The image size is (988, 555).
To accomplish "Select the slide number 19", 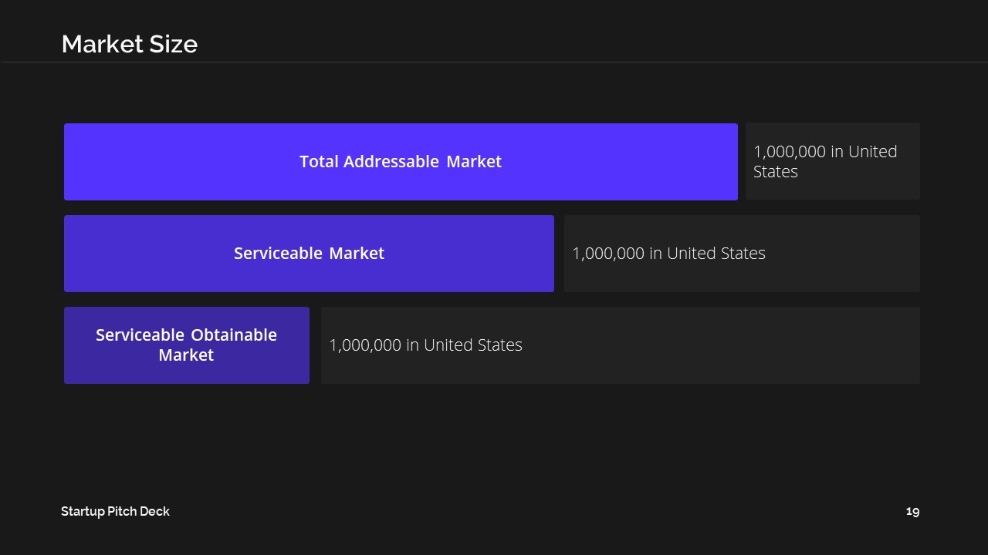I will click(x=913, y=511).
